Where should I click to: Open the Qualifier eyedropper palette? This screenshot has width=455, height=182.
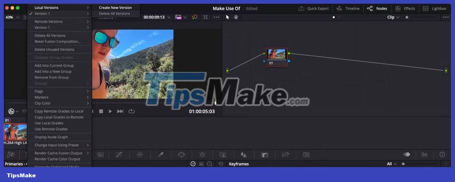tap(161, 154)
